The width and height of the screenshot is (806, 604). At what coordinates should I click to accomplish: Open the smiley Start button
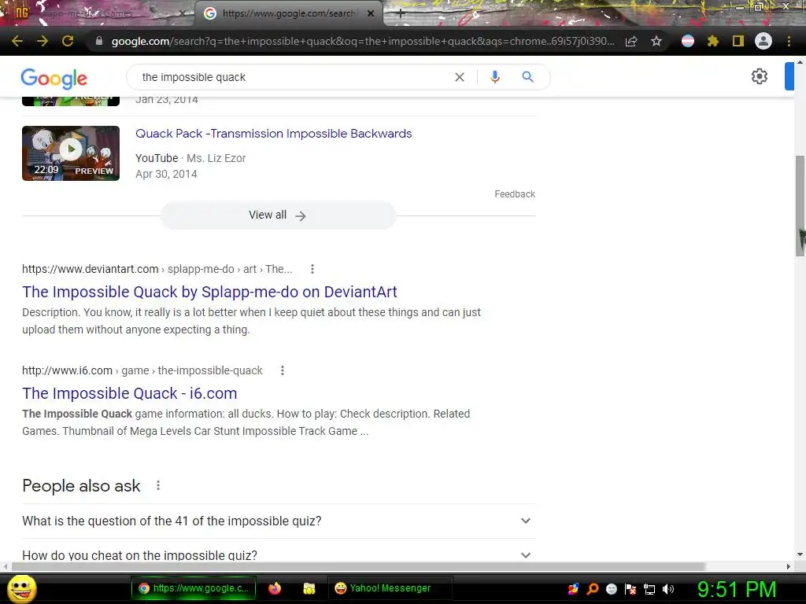coord(22,588)
